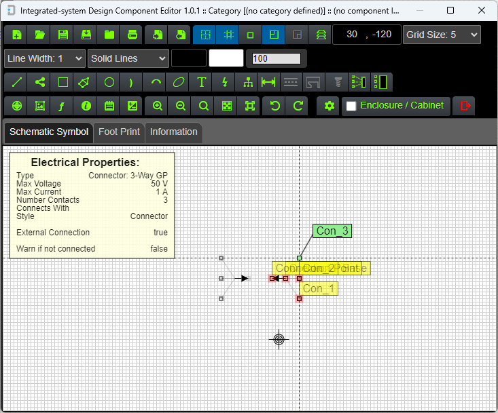Switch to the Foot Print tab
Viewport: 498px width, 413px height.
[x=119, y=132]
